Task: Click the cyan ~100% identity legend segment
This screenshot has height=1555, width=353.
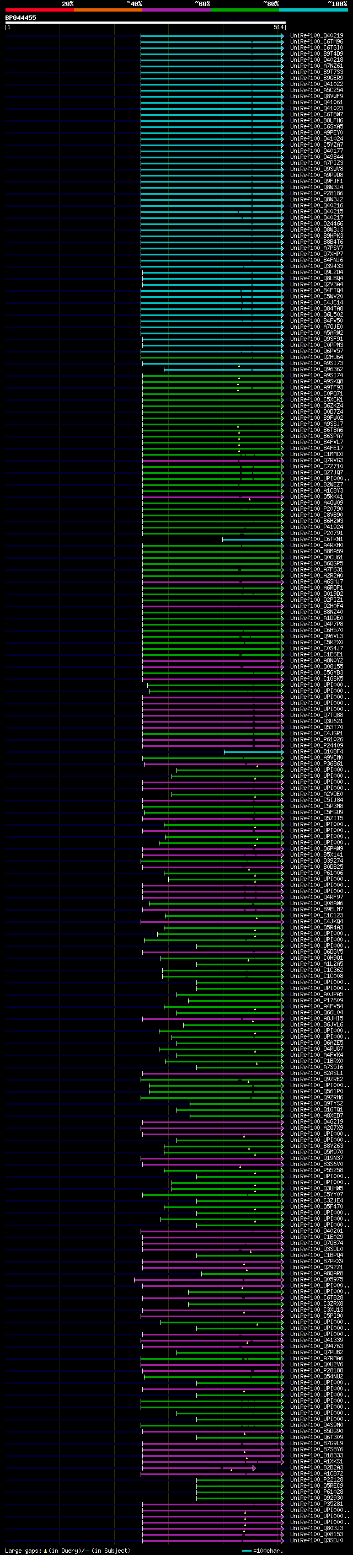Action: click(x=313, y=10)
